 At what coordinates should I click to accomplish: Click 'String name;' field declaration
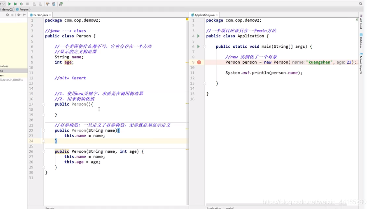[69, 57]
